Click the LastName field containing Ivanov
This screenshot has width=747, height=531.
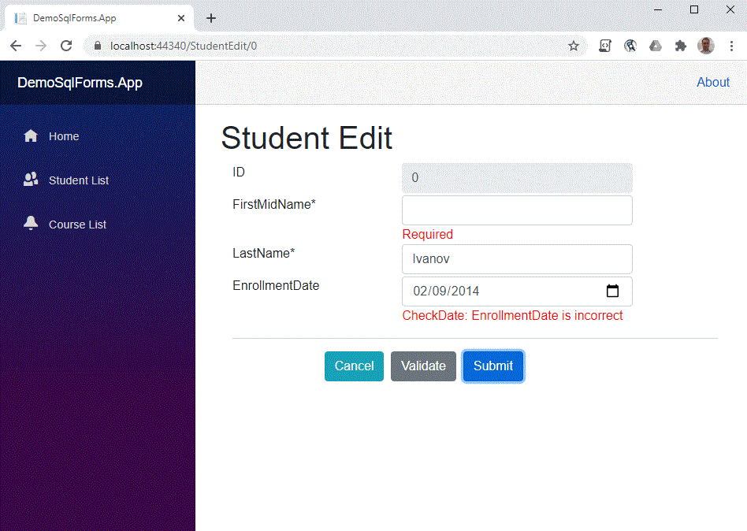tap(517, 258)
